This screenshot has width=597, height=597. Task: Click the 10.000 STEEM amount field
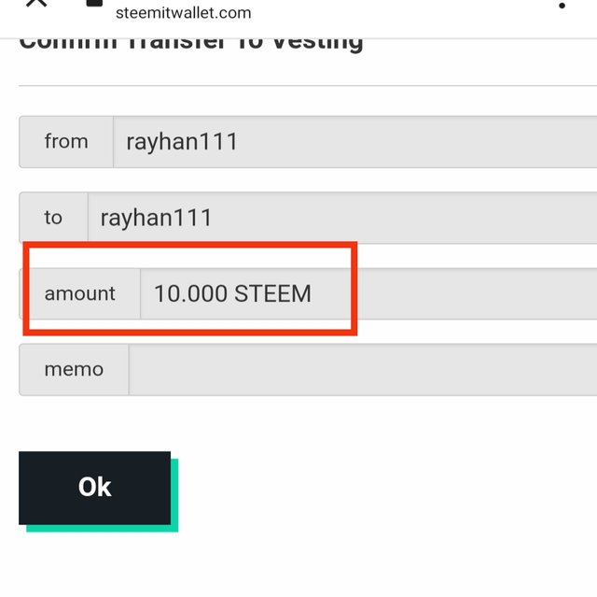click(368, 293)
